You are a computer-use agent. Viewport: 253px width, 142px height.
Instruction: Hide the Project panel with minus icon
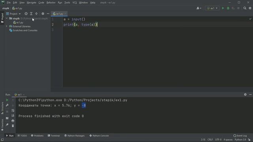pos(48,14)
